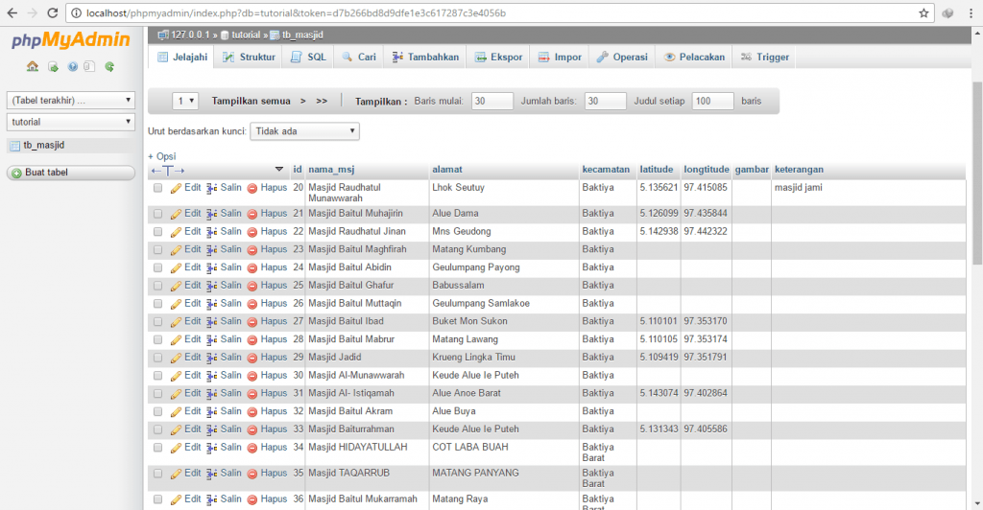Screen dimensions: 983x510
Task: Open the Pelacakan tracking tab
Action: click(694, 57)
